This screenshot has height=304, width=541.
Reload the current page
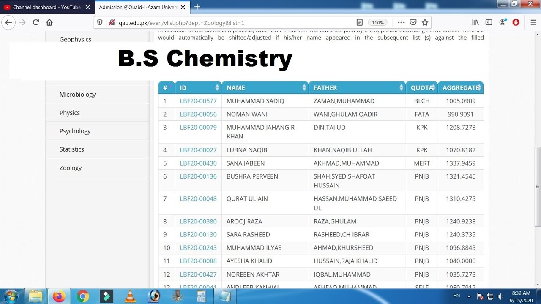click(36, 22)
